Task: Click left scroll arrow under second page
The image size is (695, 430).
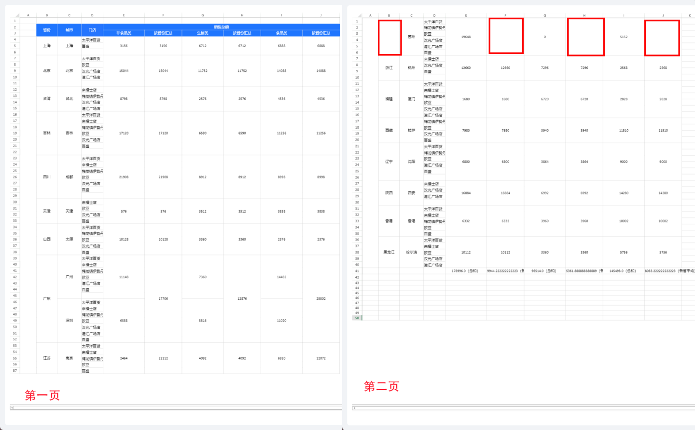Action: point(354,408)
